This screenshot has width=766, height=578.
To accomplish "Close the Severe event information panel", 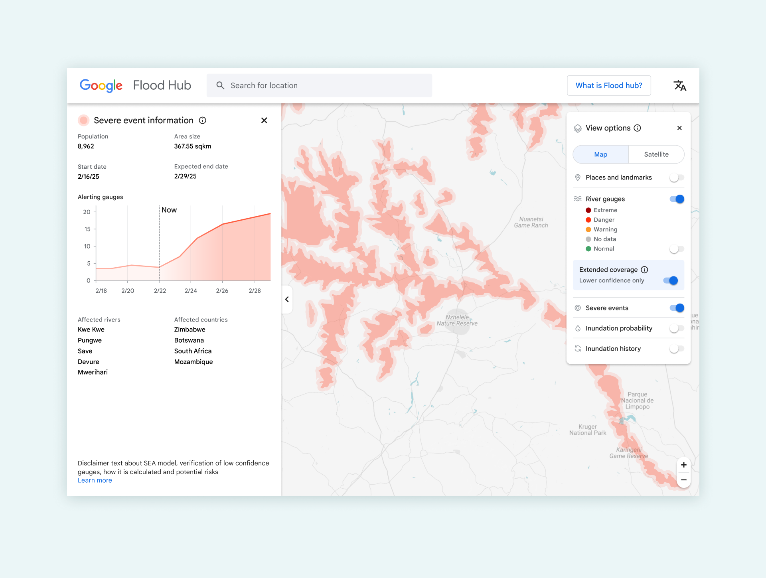I will 264,120.
